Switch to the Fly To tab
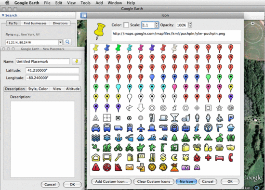This screenshot has width=265, height=190. coord(13,23)
